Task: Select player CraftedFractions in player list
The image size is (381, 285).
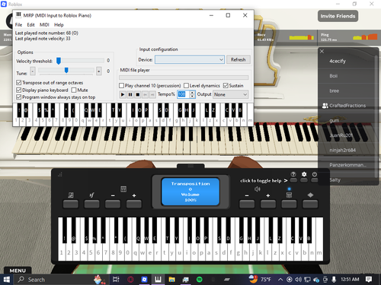Action: 347,106
